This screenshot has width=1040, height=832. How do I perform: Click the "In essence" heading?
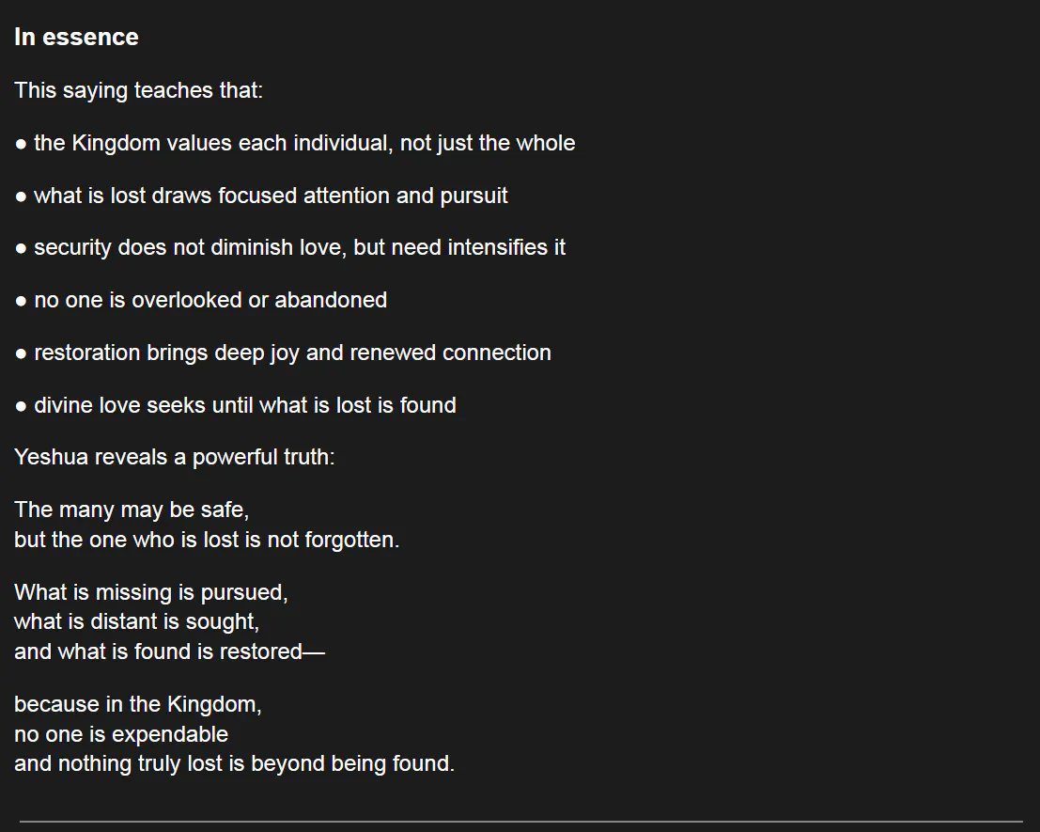point(76,37)
